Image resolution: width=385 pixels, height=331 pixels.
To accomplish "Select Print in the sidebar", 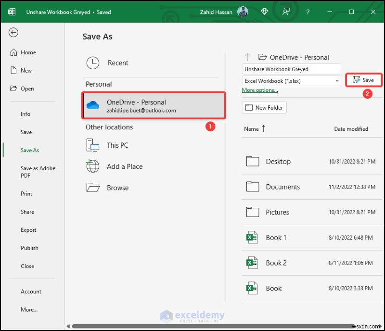I will pyautogui.click(x=26, y=194).
